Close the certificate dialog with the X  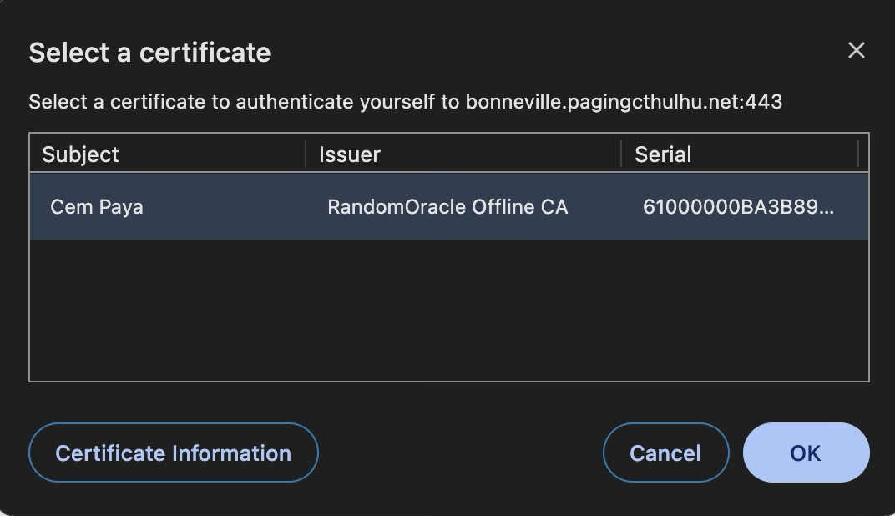tap(856, 50)
